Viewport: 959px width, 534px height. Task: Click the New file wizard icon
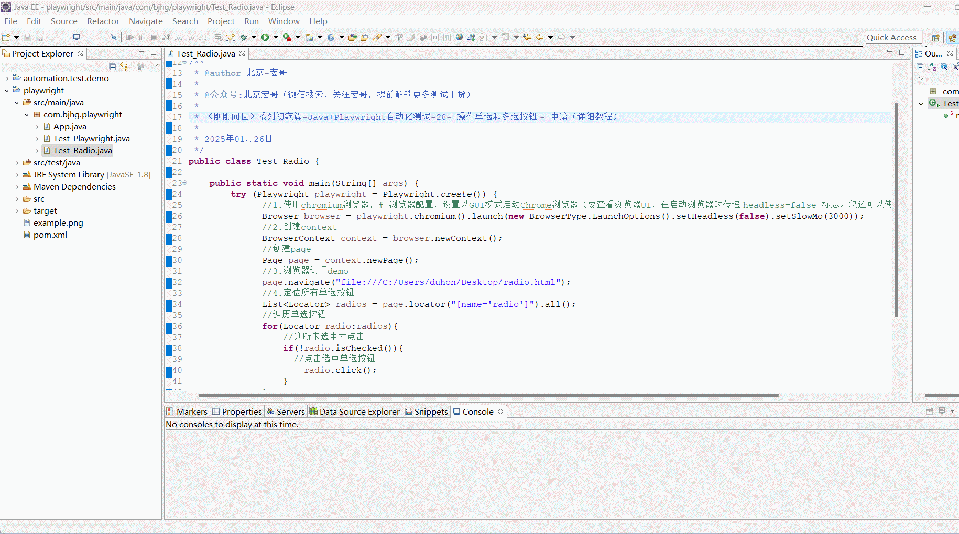point(6,37)
